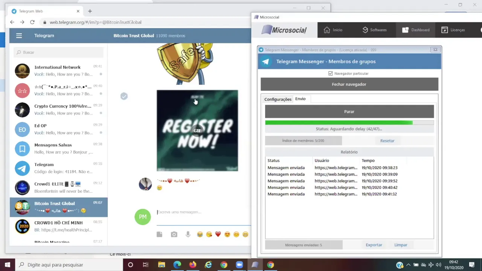This screenshot has height=271, width=482.
Task: Open Licenças in Microsocial navigation
Action: [x=453, y=30]
